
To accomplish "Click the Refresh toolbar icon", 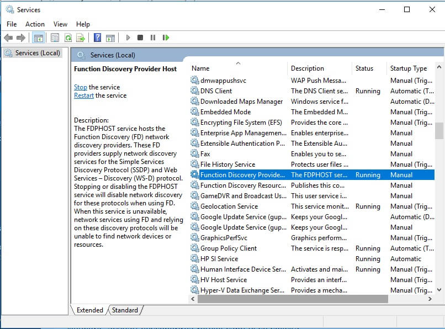I will tap(68, 38).
